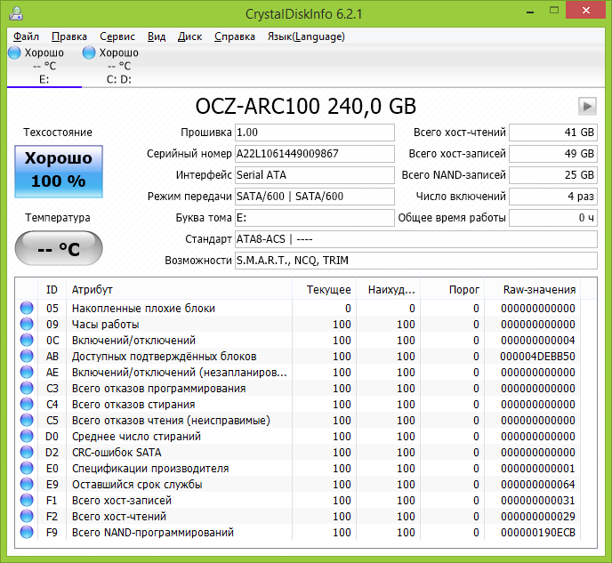The height and width of the screenshot is (563, 612).
Task: Click the Стандарт ATA8-ACS field
Action: [416, 238]
